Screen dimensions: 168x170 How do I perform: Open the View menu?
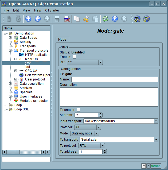click(x=26, y=10)
